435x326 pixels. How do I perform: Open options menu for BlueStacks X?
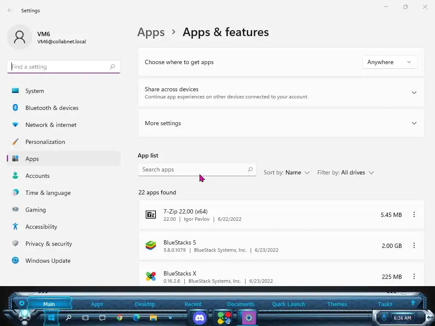click(414, 276)
